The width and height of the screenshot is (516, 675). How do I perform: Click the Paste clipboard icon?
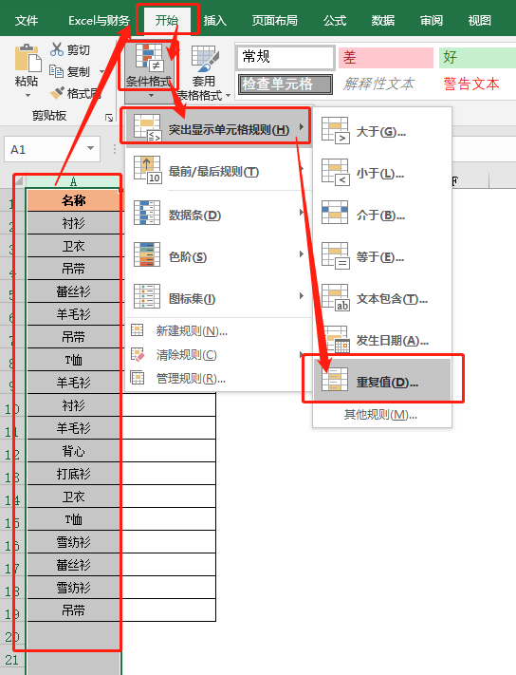point(28,58)
